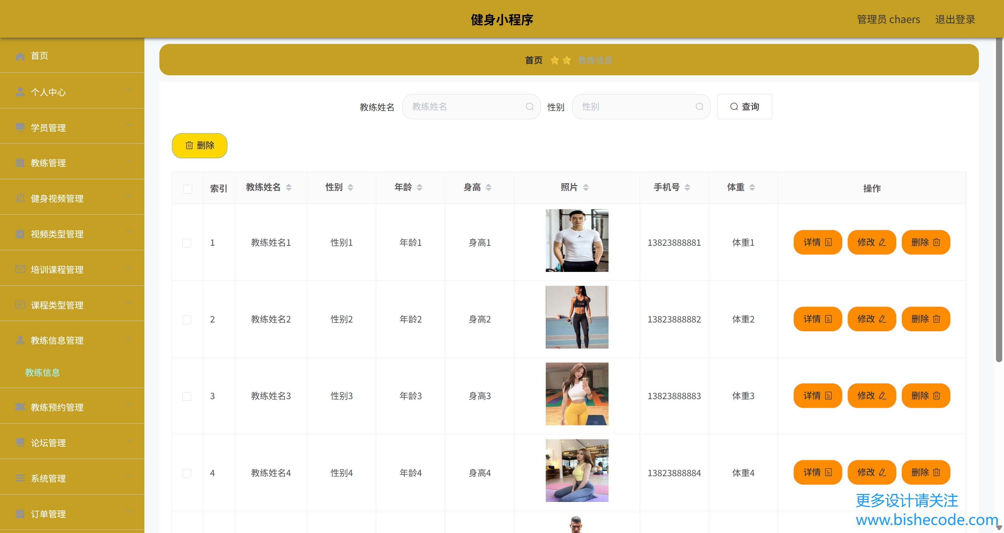
Task: Check the checkbox for row 3
Action: pyautogui.click(x=187, y=397)
